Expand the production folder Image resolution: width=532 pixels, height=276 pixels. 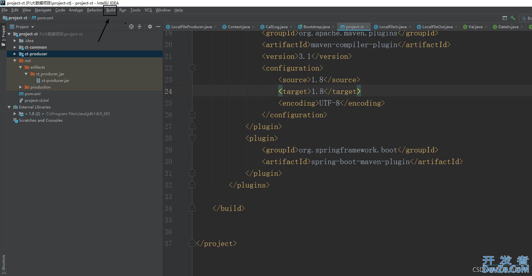21,87
